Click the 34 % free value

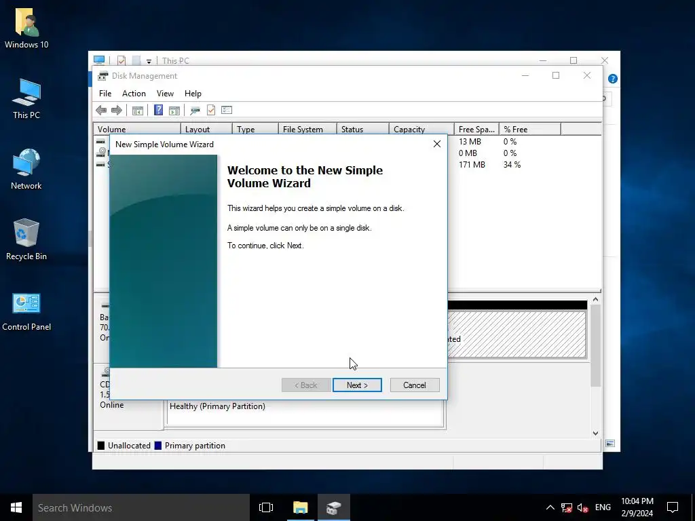tap(512, 164)
